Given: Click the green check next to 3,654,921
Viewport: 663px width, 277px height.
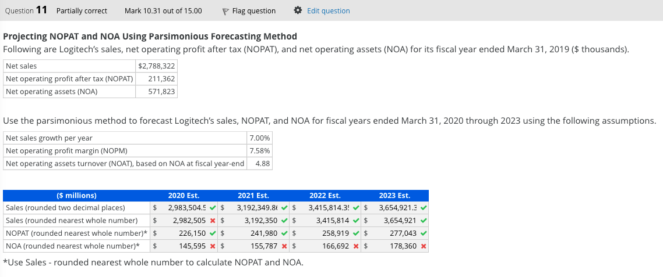Looking at the screenshot, I should pyautogui.click(x=423, y=221).
